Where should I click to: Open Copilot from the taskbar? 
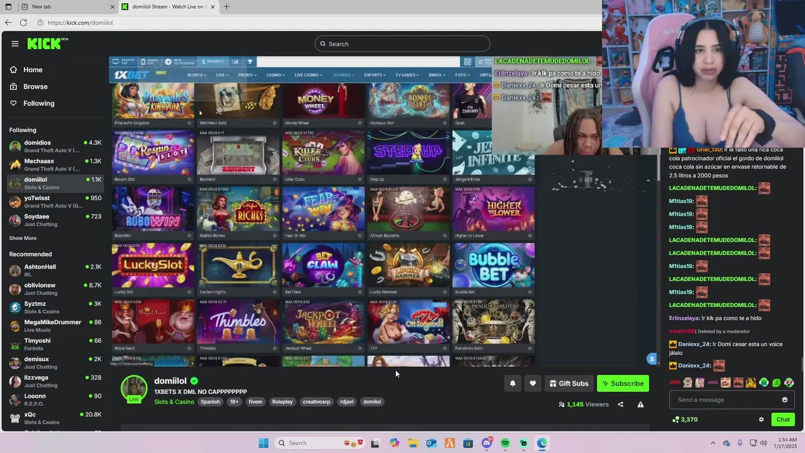pyautogui.click(x=394, y=443)
